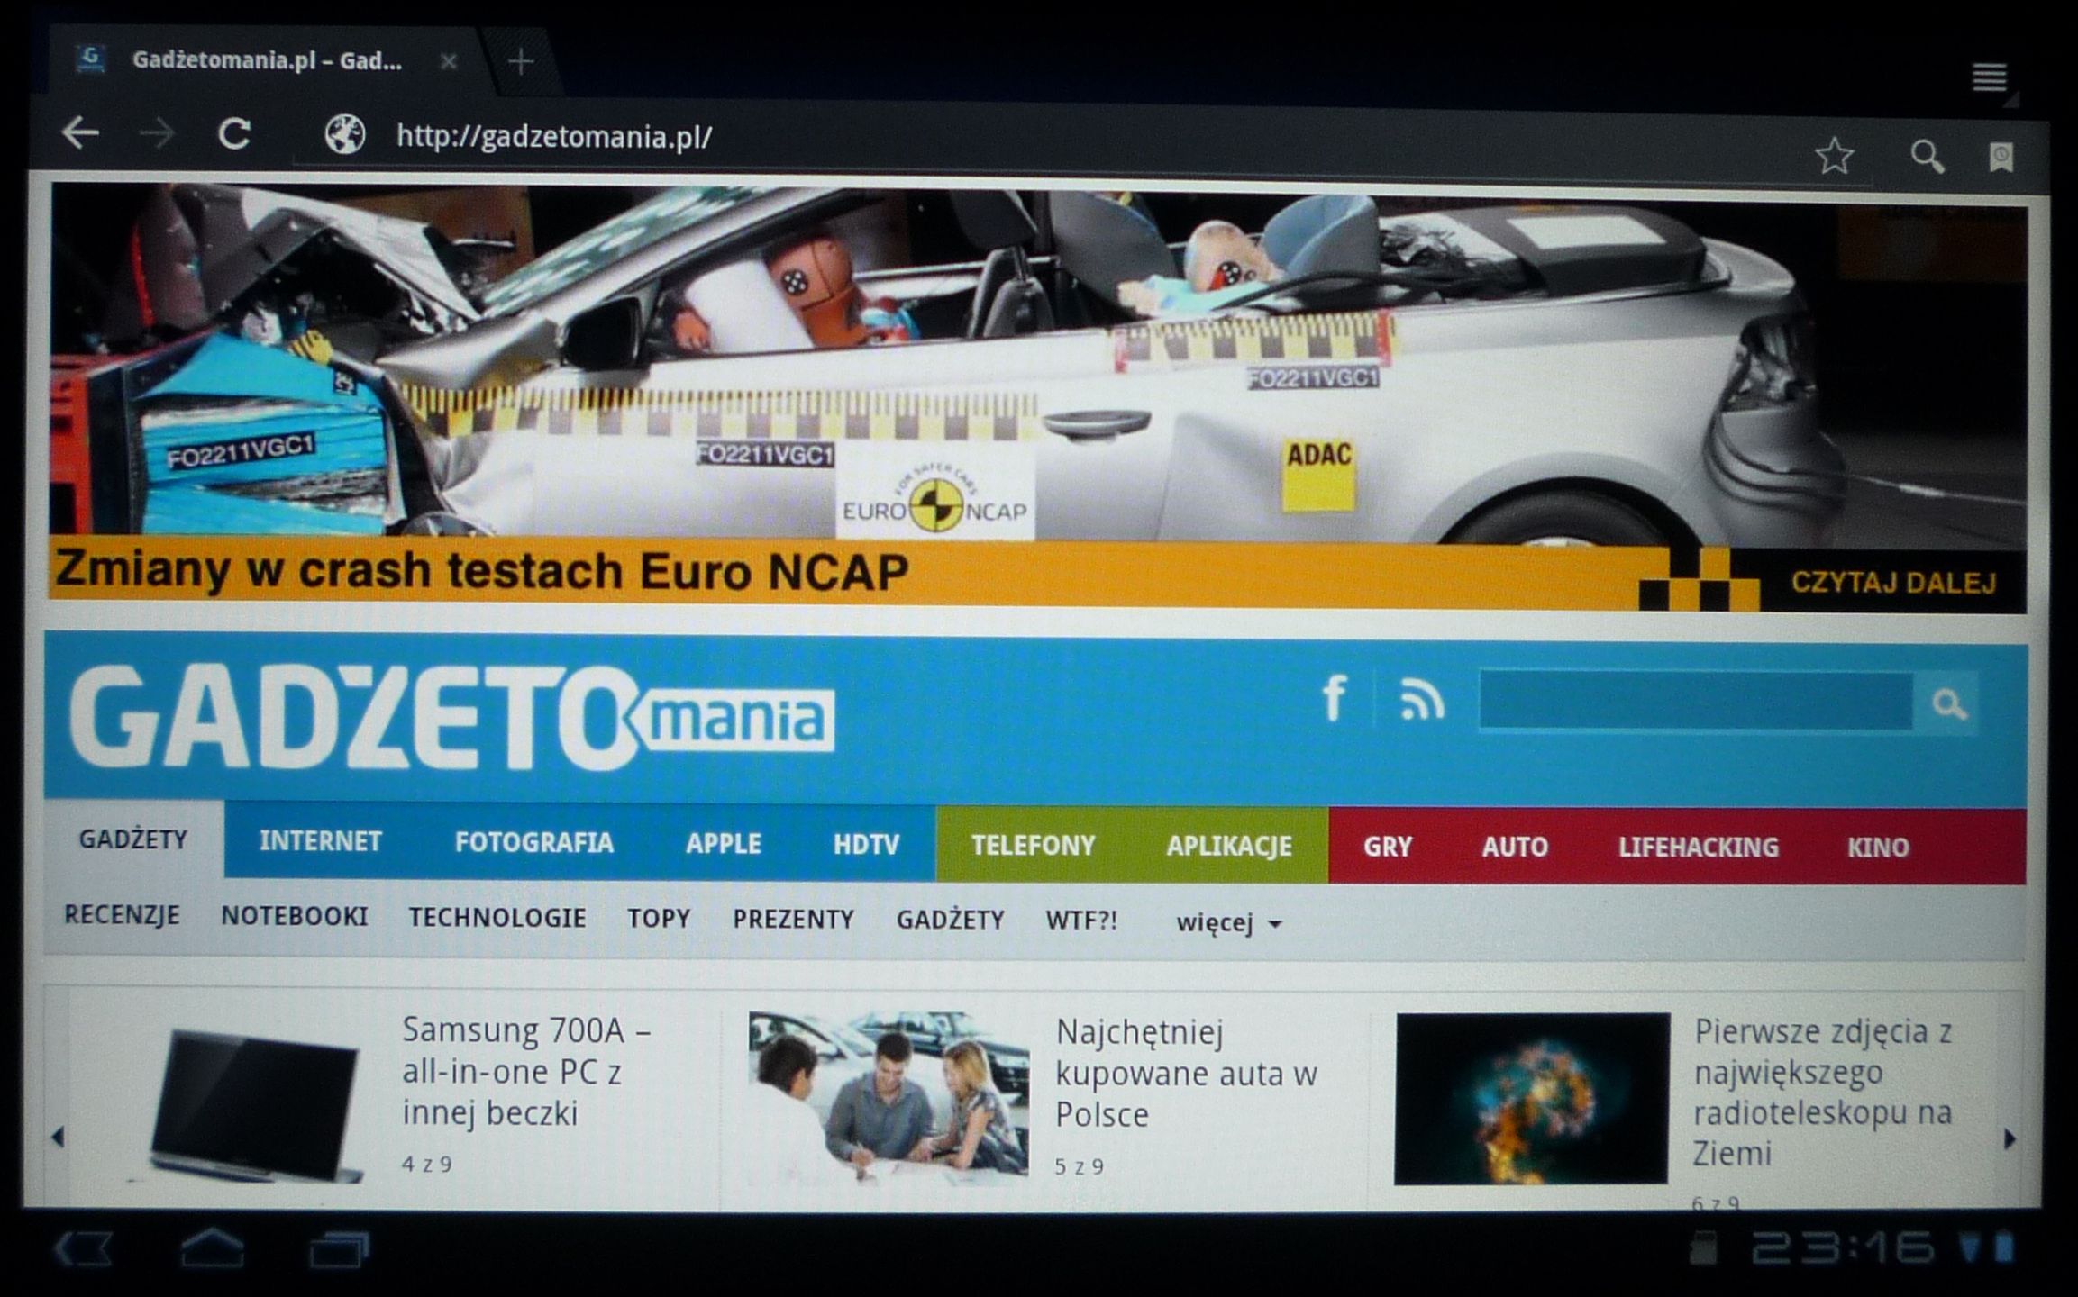Open the RSS feed icon
Viewport: 2078px width, 1297px height.
tap(1422, 699)
